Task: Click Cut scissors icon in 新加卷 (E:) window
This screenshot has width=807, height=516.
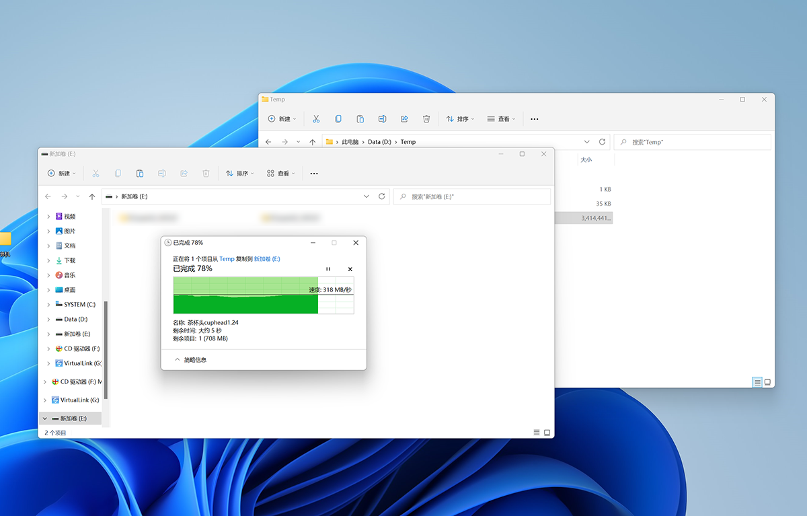Action: (95, 174)
